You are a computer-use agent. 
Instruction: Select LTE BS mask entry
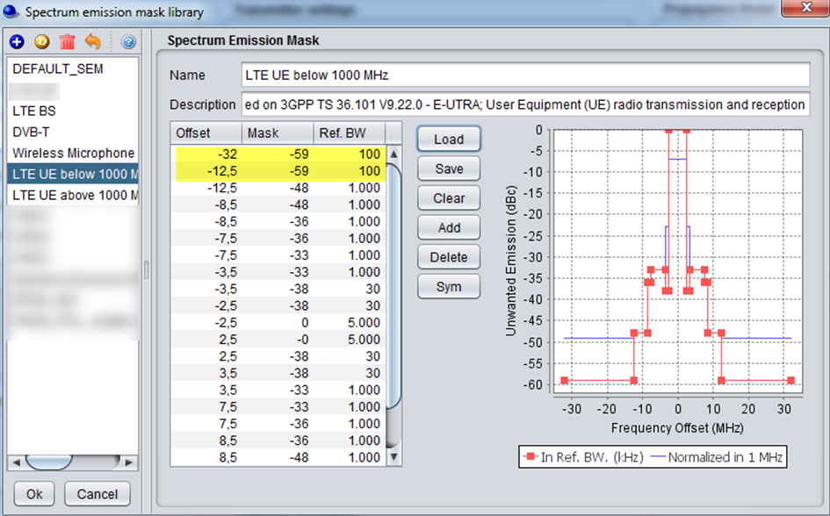pyautogui.click(x=73, y=111)
